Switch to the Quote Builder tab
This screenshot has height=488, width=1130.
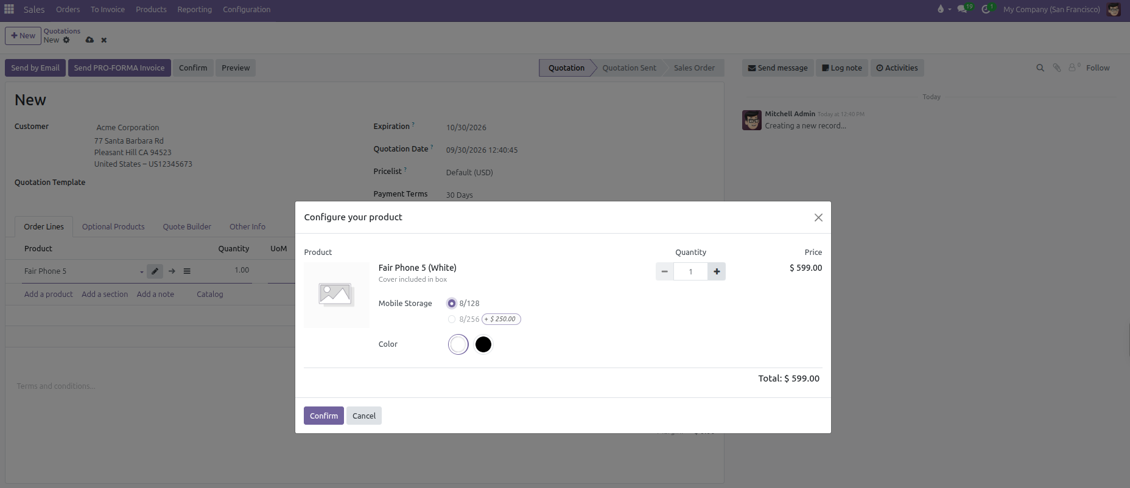click(187, 226)
